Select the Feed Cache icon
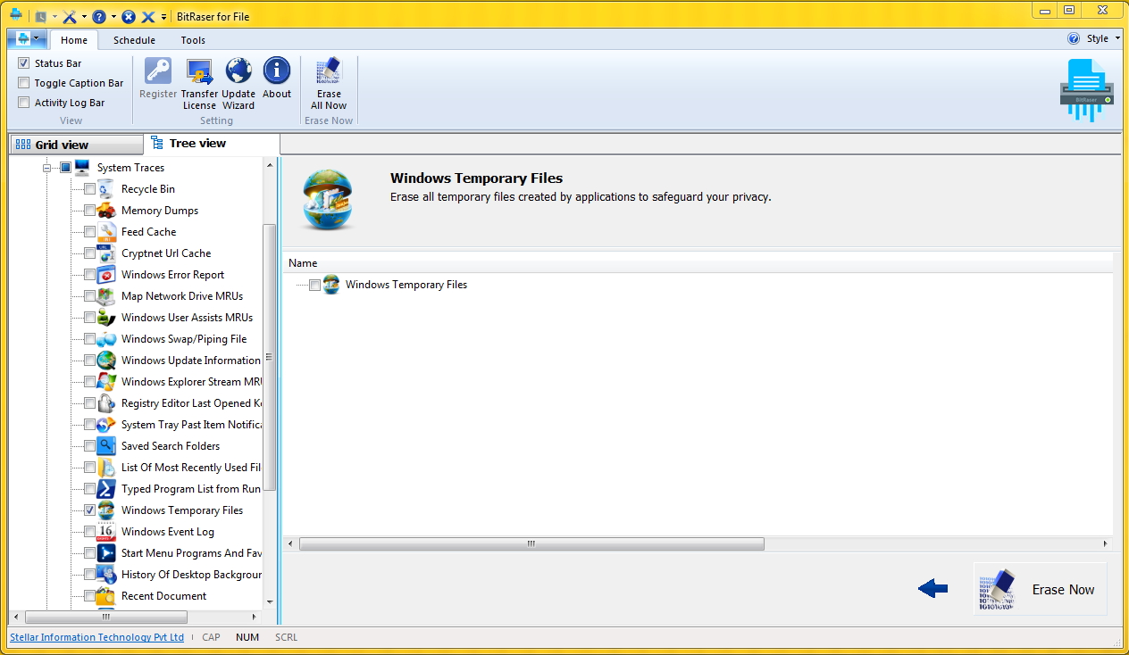 tap(106, 231)
